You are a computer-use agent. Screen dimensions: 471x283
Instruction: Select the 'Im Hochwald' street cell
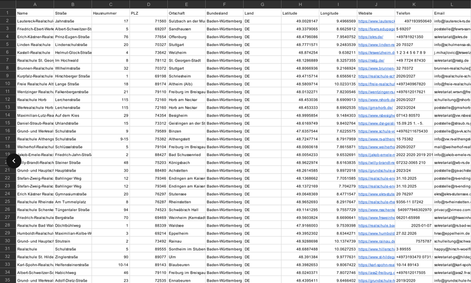(x=73, y=60)
